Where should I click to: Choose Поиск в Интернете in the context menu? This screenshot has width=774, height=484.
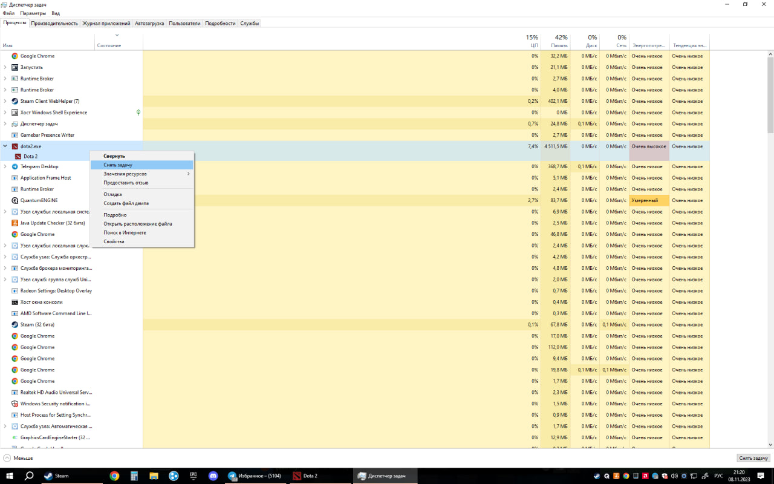point(142,233)
